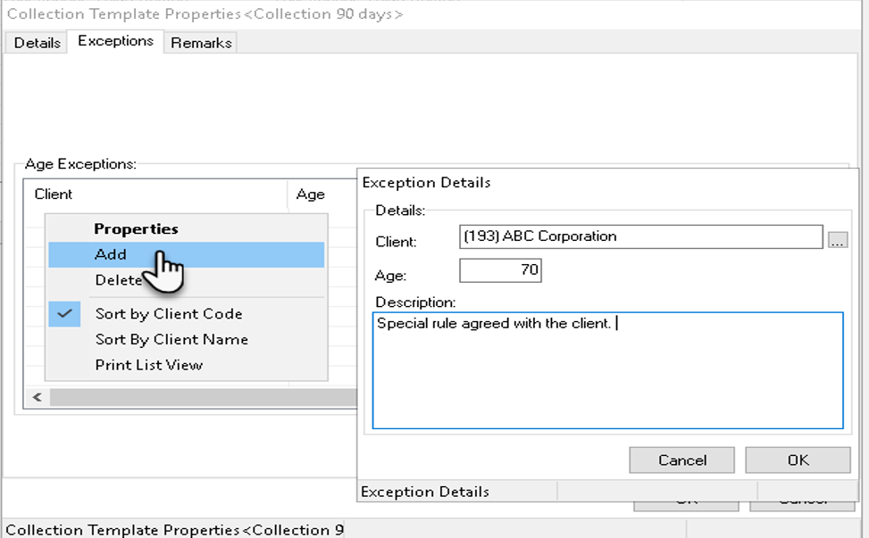Click the list's left scroll arrow
This screenshot has width=869, height=538.
click(38, 397)
